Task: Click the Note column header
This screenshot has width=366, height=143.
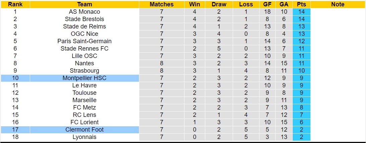Action: pyautogui.click(x=338, y=4)
